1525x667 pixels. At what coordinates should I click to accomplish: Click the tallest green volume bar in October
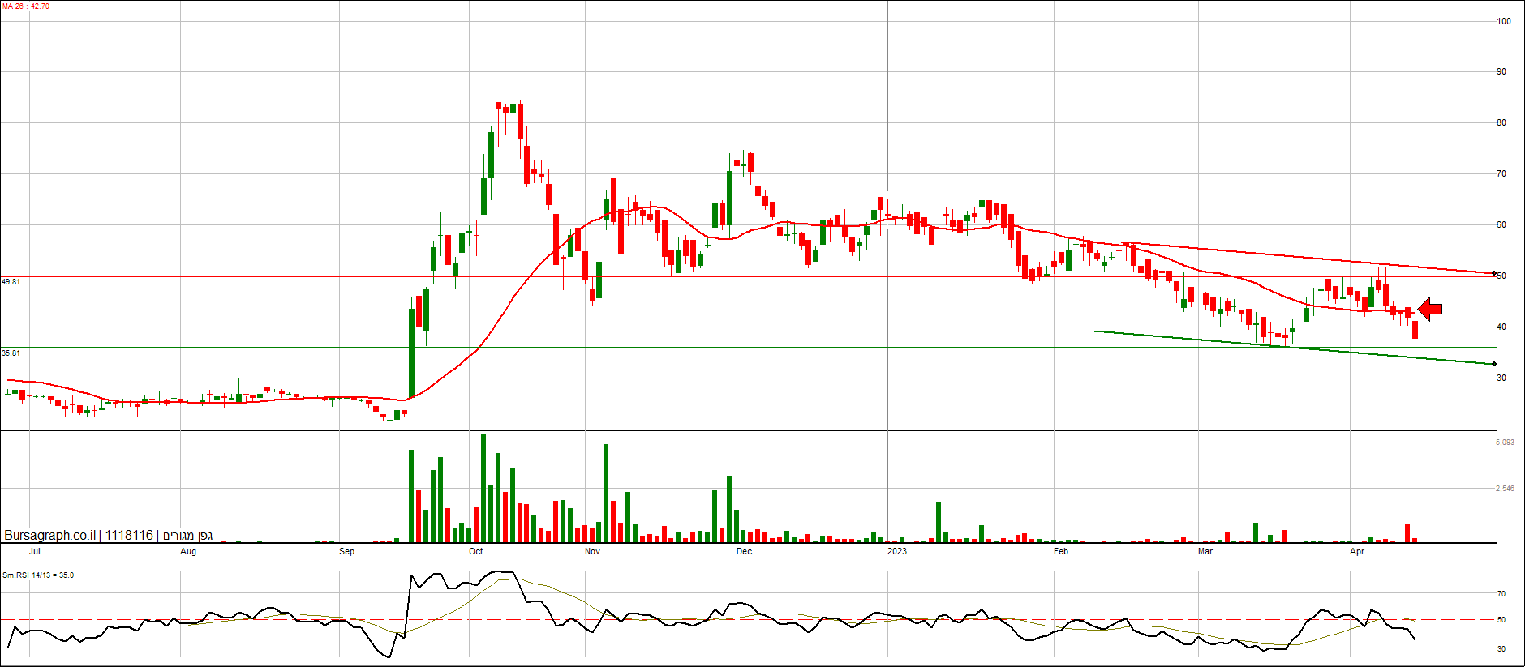pyautogui.click(x=483, y=488)
